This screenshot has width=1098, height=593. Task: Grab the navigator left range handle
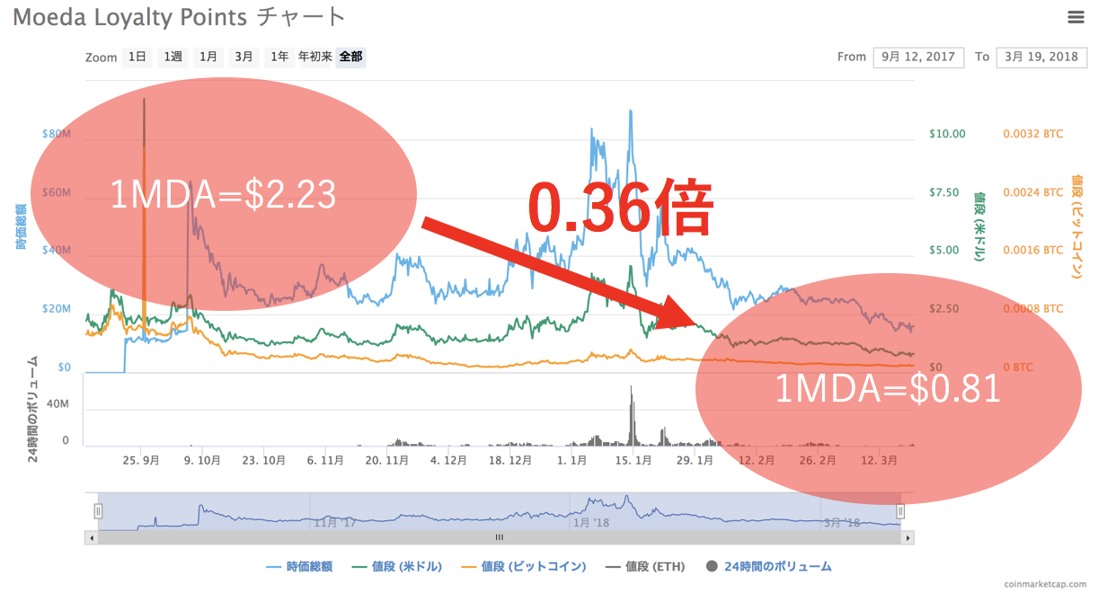click(98, 511)
